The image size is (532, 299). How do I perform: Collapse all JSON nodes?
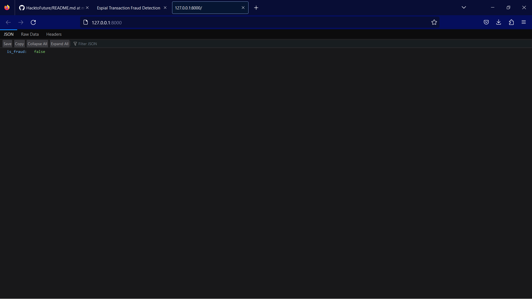pyautogui.click(x=37, y=44)
